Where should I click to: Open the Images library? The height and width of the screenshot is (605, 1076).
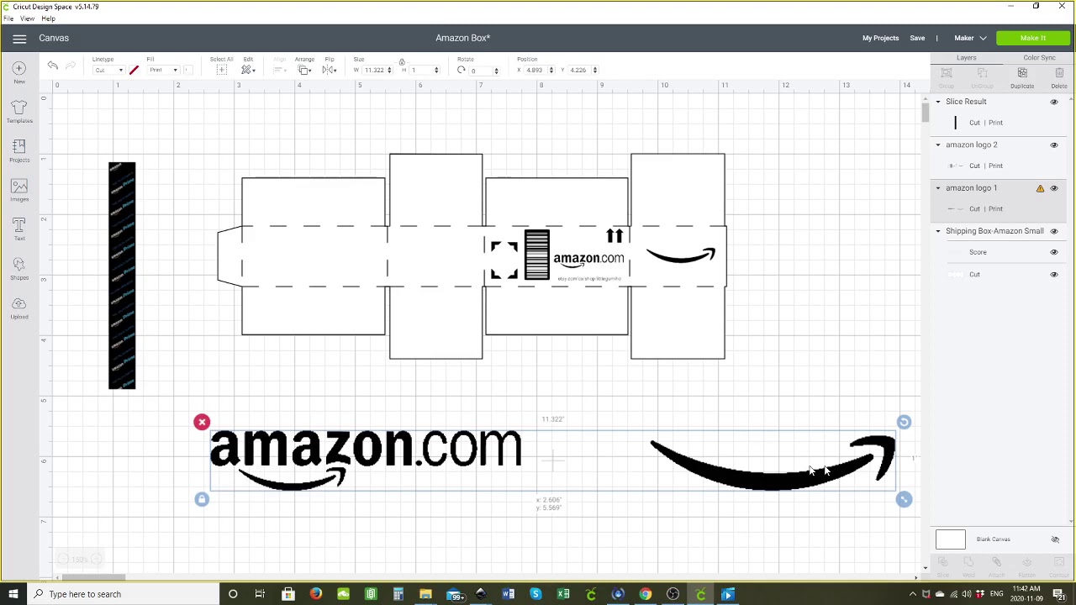point(19,190)
